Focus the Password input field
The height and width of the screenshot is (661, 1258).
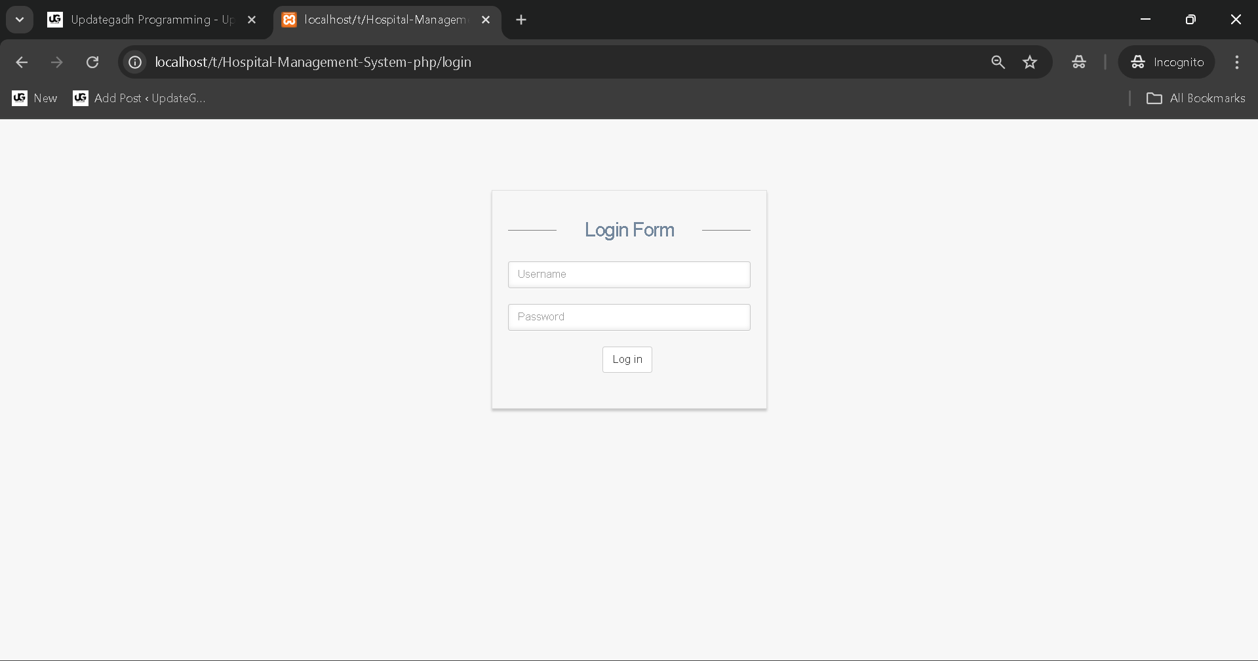click(629, 317)
